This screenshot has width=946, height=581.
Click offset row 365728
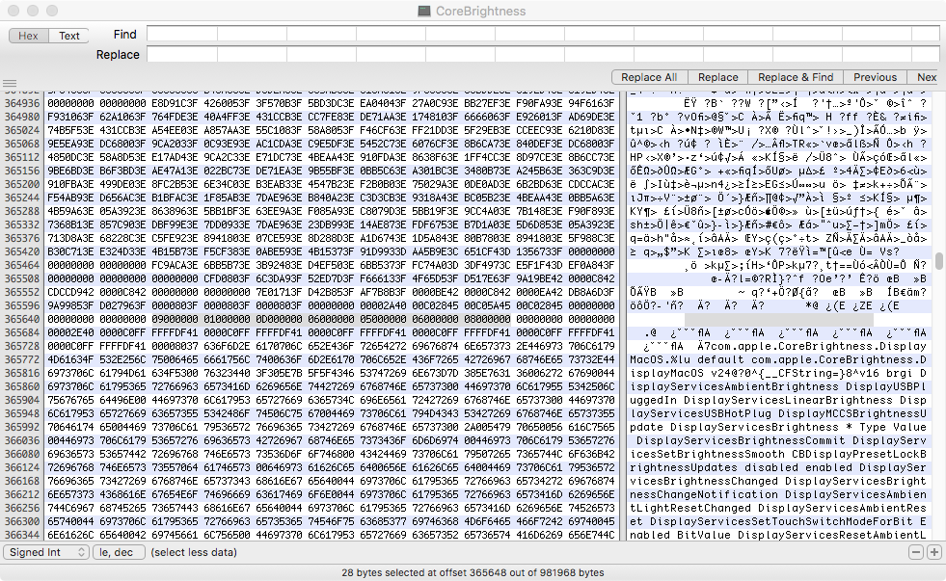[22, 346]
